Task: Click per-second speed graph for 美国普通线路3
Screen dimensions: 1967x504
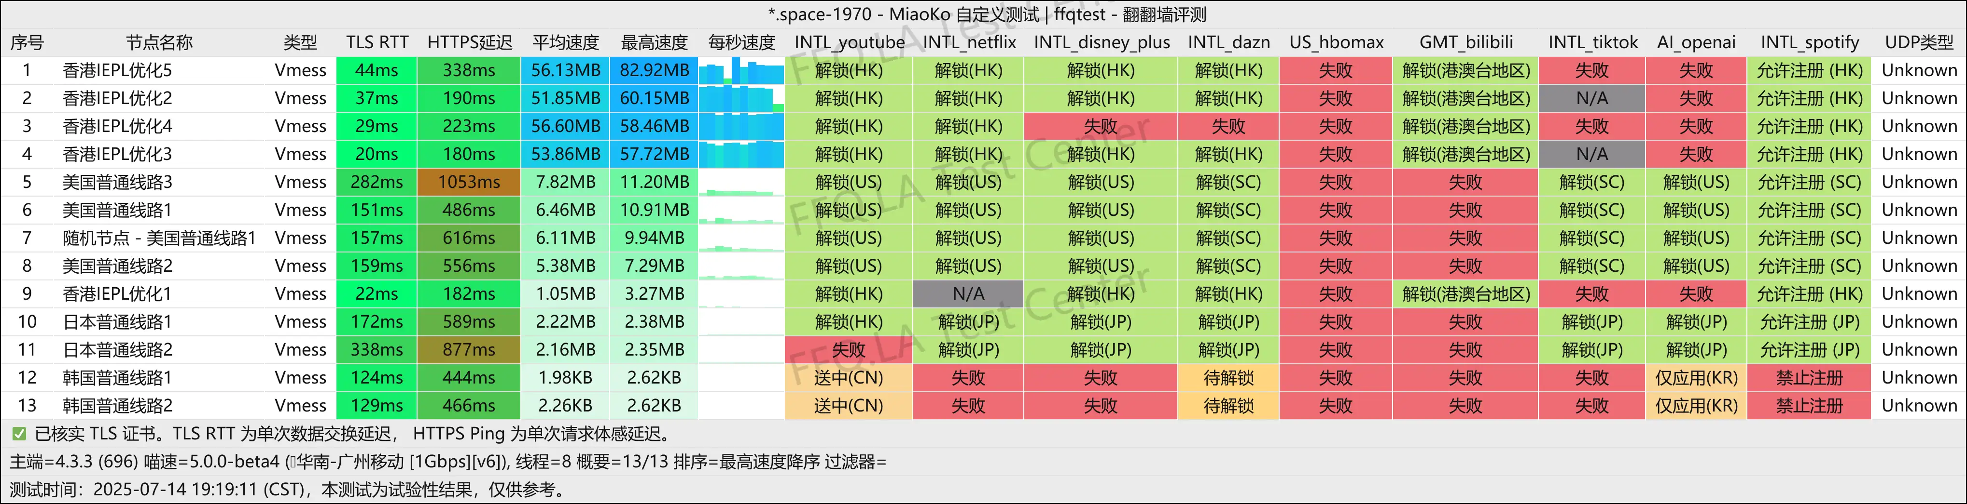Action: point(741,182)
